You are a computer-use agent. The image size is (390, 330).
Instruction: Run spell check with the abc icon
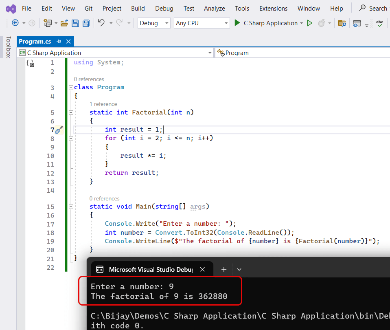[379, 23]
